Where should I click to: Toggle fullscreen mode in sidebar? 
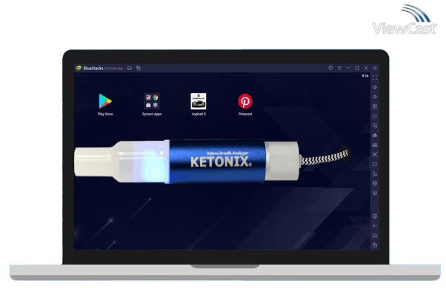375,78
